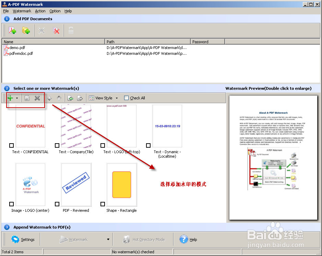Select the LOGO left-top watermark thumbnail
Image resolution: width=322 pixels, height=256 pixels.
(122, 126)
